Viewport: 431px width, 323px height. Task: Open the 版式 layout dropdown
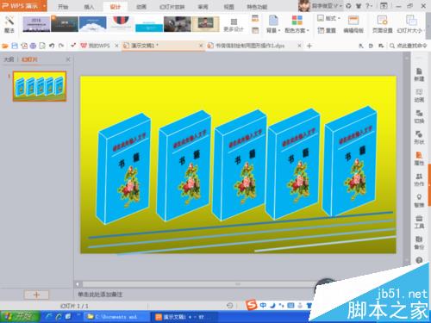[x=328, y=18]
